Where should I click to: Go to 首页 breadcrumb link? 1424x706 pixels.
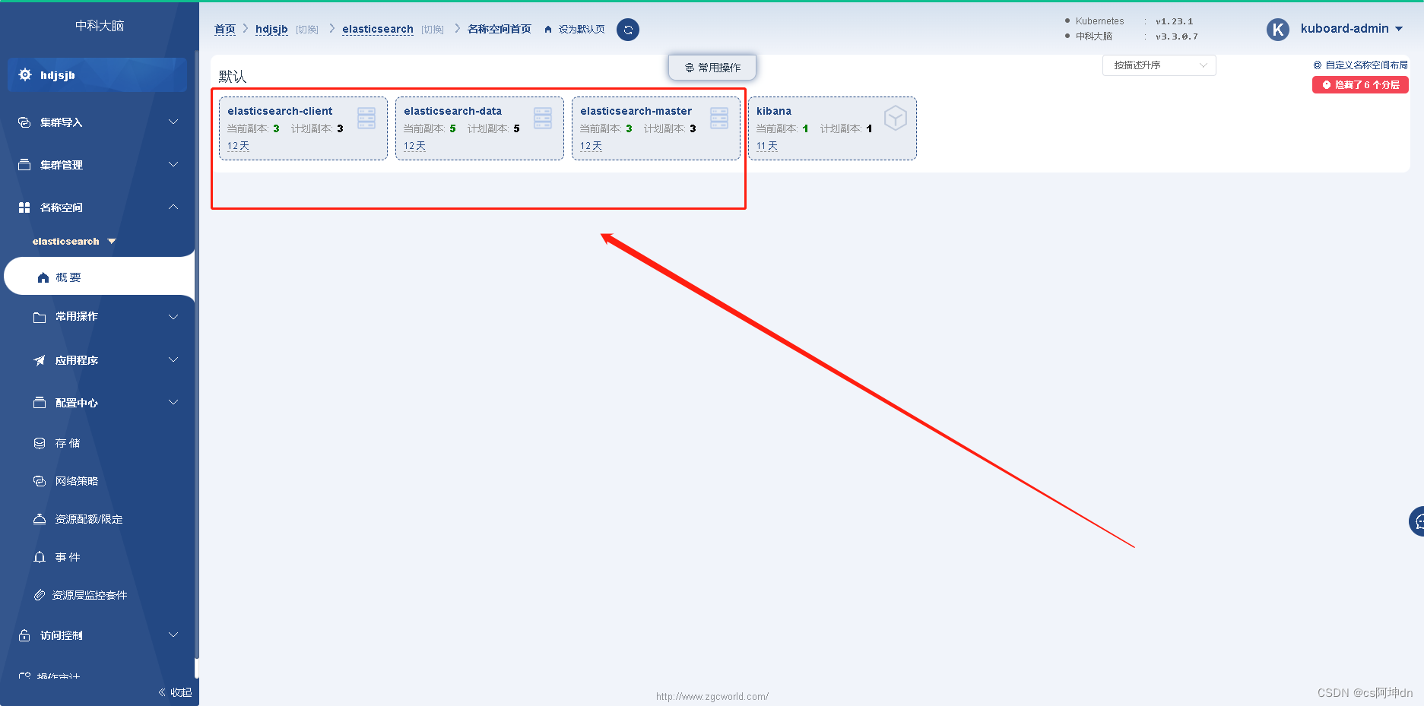(x=225, y=29)
